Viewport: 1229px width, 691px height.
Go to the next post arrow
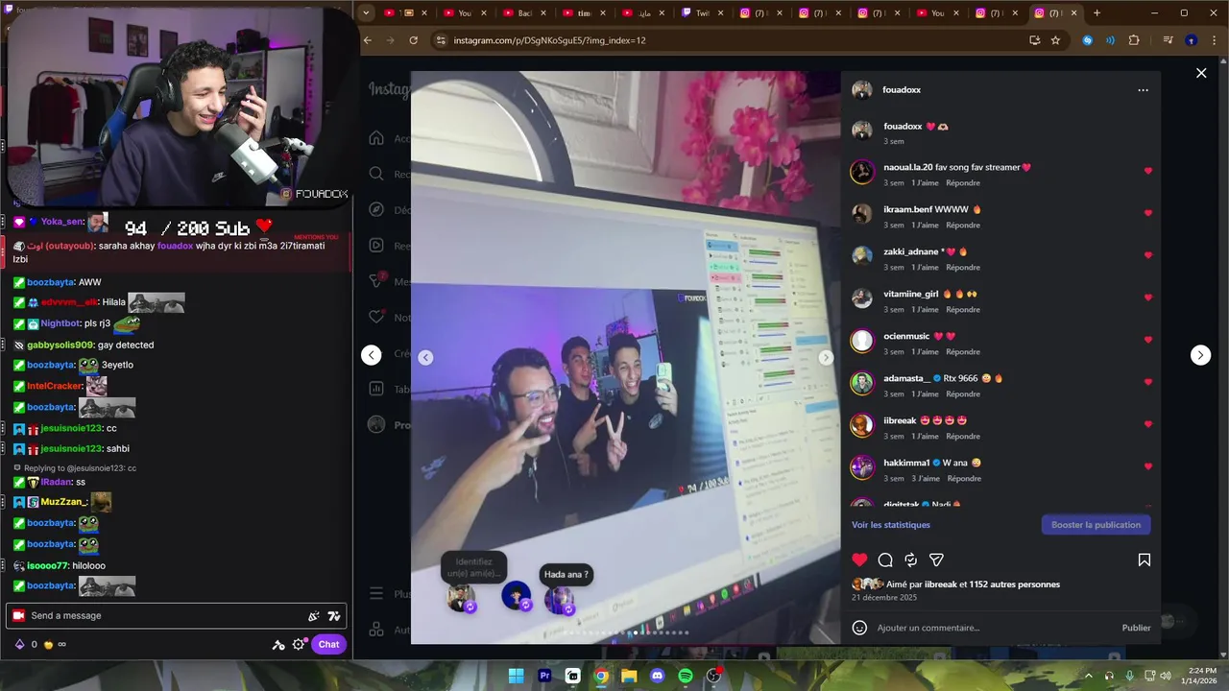point(1200,355)
